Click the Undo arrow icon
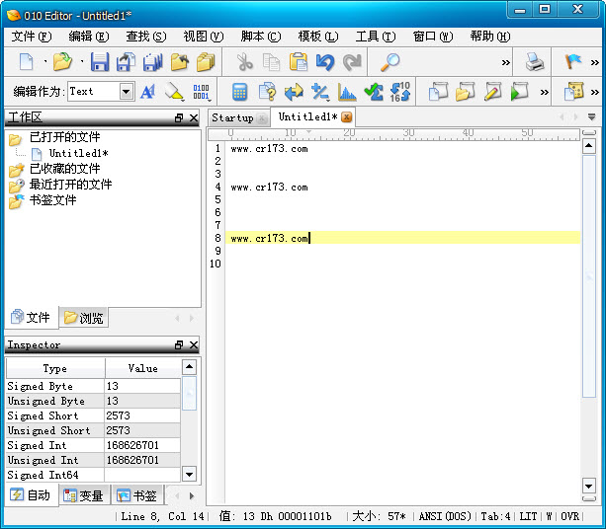This screenshot has width=606, height=529. coord(325,62)
